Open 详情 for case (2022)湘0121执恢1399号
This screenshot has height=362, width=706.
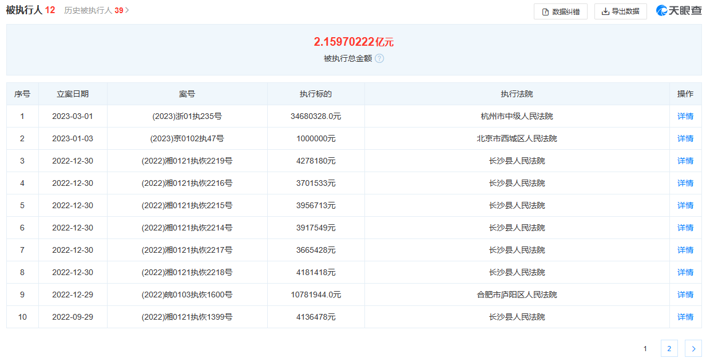pos(685,317)
